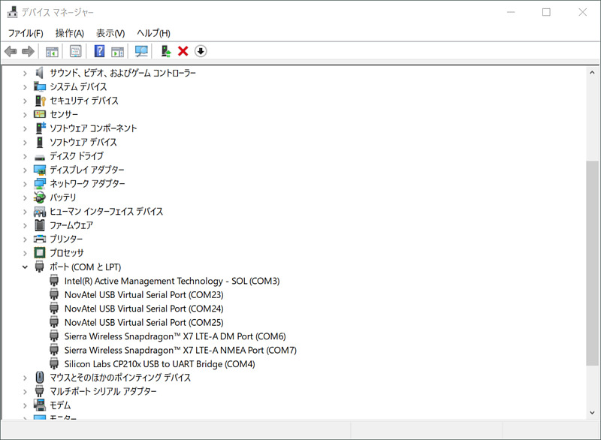Select the ヒューマン インターフェイス デバイス label

click(x=107, y=212)
